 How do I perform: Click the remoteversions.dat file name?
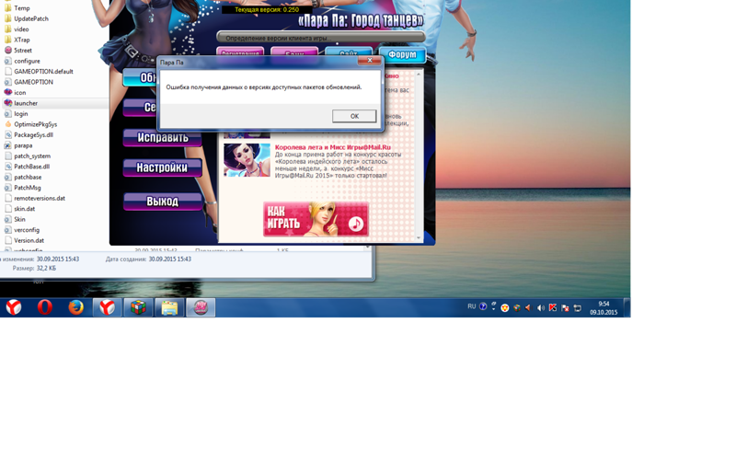point(40,198)
